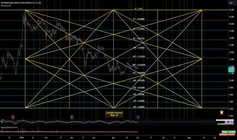Click 6.000 on the price scale
The height and width of the screenshot is (140, 237).
coord(231,109)
